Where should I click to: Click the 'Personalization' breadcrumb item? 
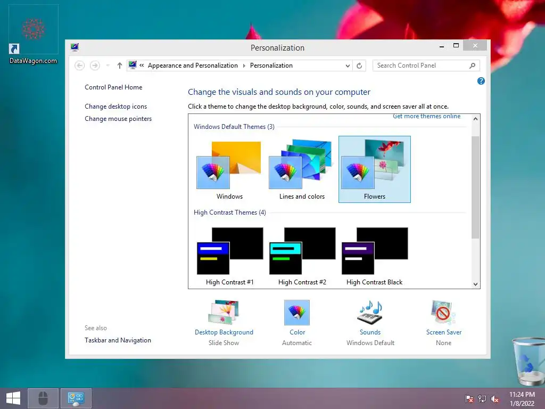271,66
